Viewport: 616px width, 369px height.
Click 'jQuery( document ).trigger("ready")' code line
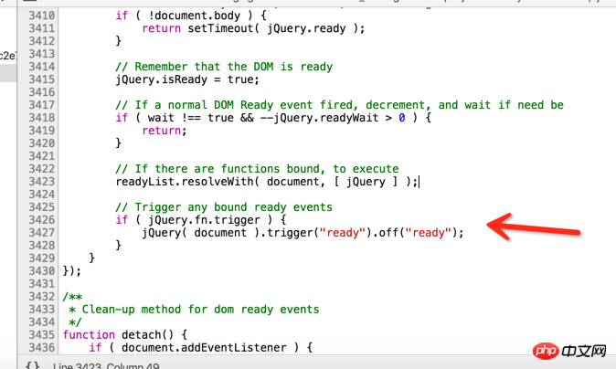coord(303,232)
